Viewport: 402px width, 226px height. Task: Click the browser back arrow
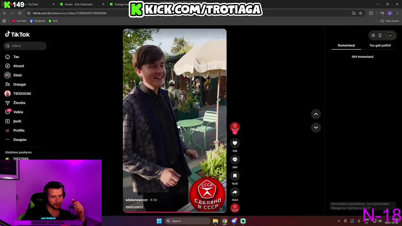(4, 13)
